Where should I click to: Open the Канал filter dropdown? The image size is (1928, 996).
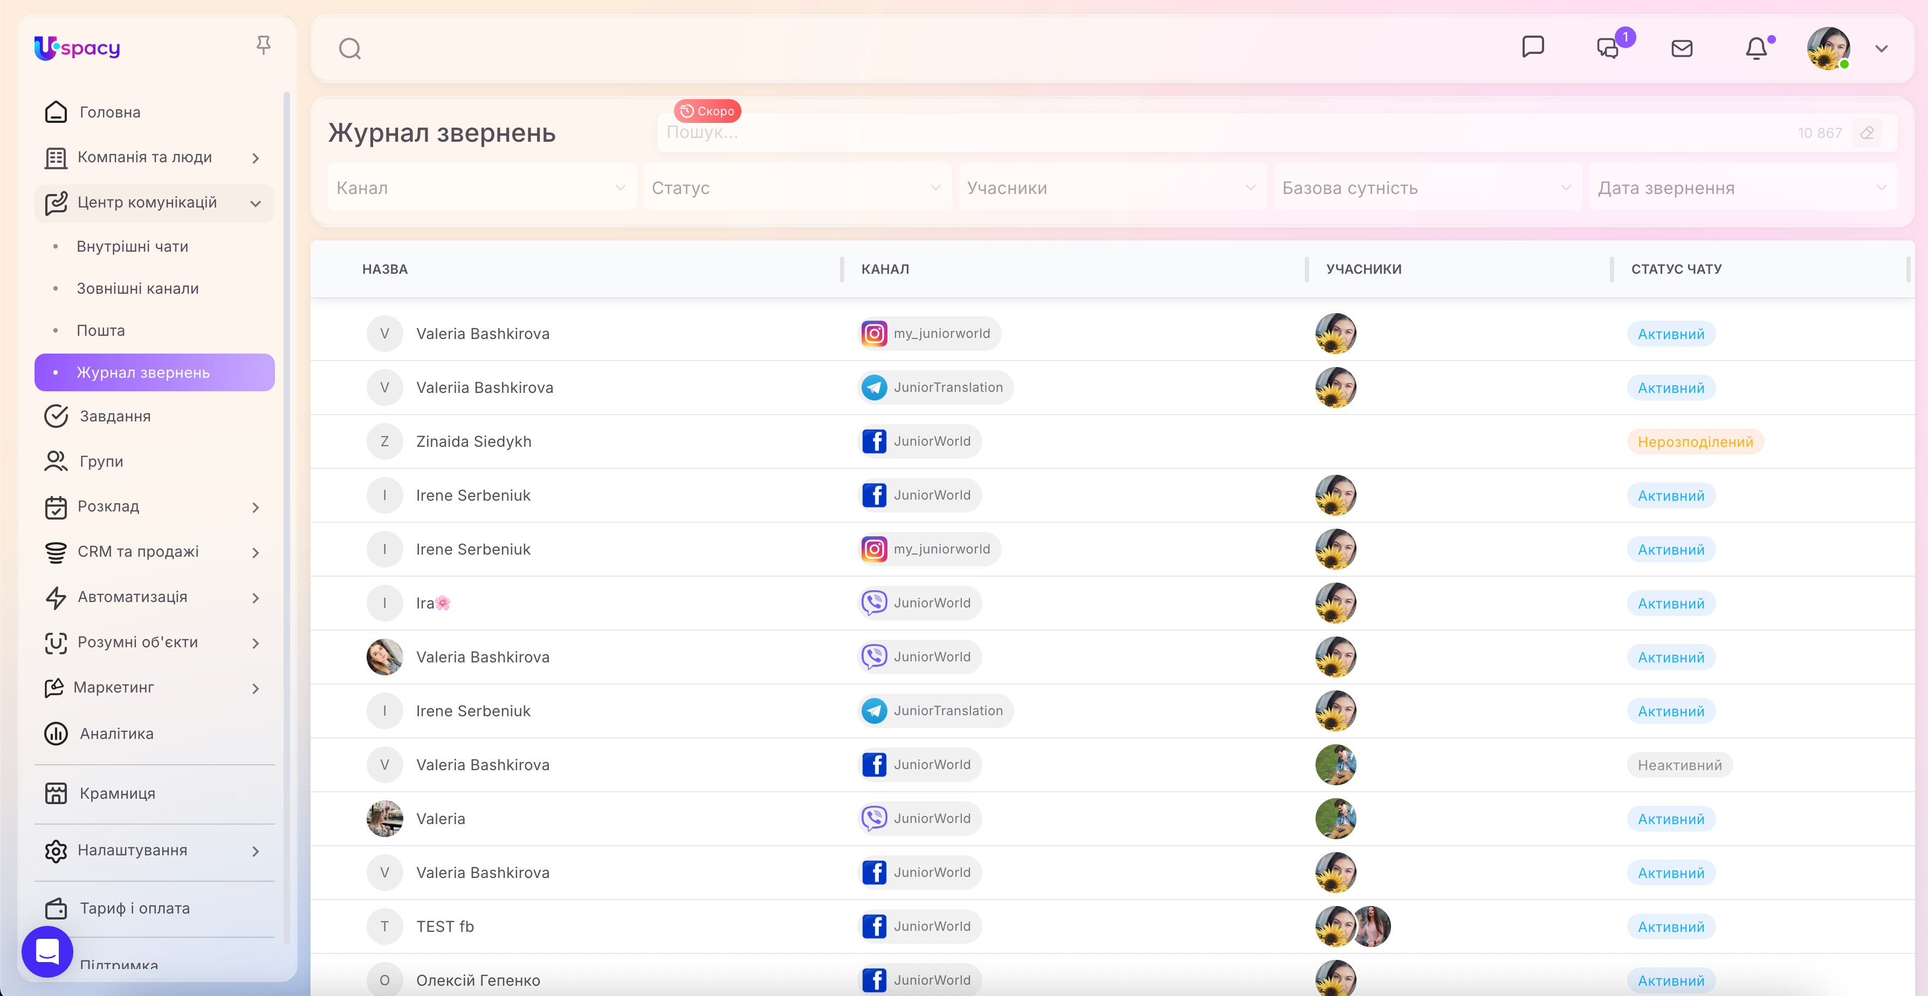pyautogui.click(x=481, y=188)
